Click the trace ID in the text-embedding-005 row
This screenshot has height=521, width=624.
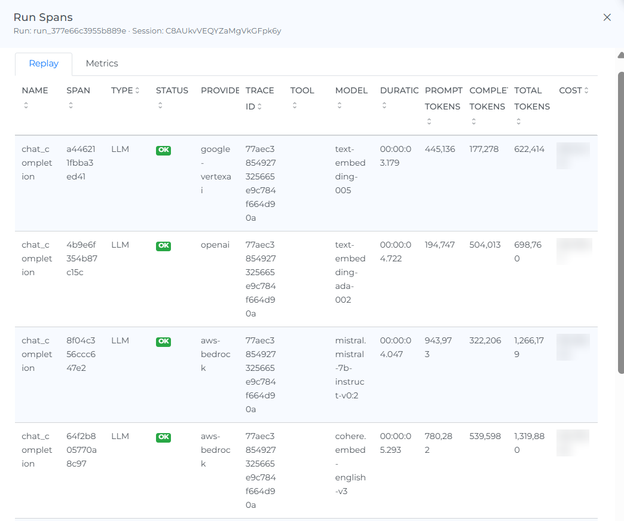261,183
